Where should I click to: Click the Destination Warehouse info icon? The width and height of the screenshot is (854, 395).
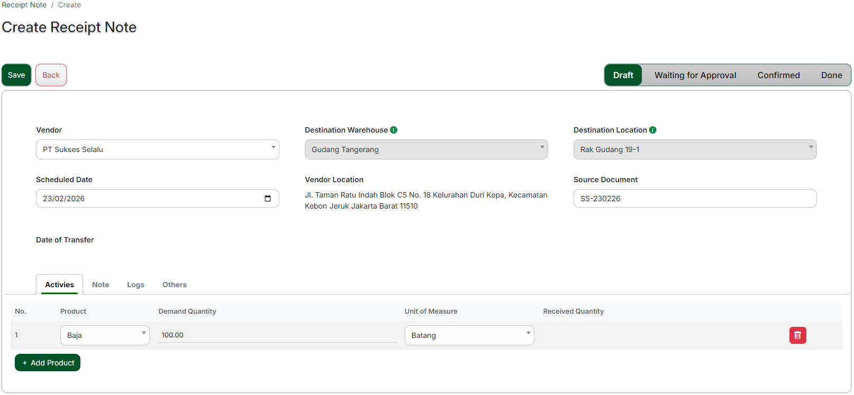coord(394,130)
